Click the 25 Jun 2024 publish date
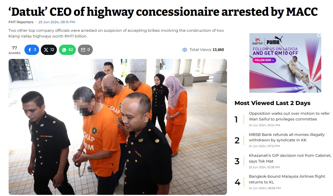This screenshot has height=196, width=333. [57, 22]
